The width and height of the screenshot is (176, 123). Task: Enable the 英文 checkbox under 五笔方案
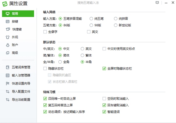click(89, 32)
